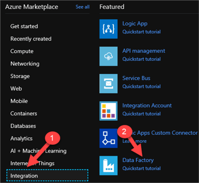Select the Containers category
Viewport: 199px width, 183px height.
click(x=24, y=114)
